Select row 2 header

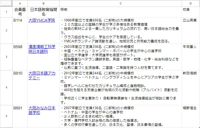point(6,31)
